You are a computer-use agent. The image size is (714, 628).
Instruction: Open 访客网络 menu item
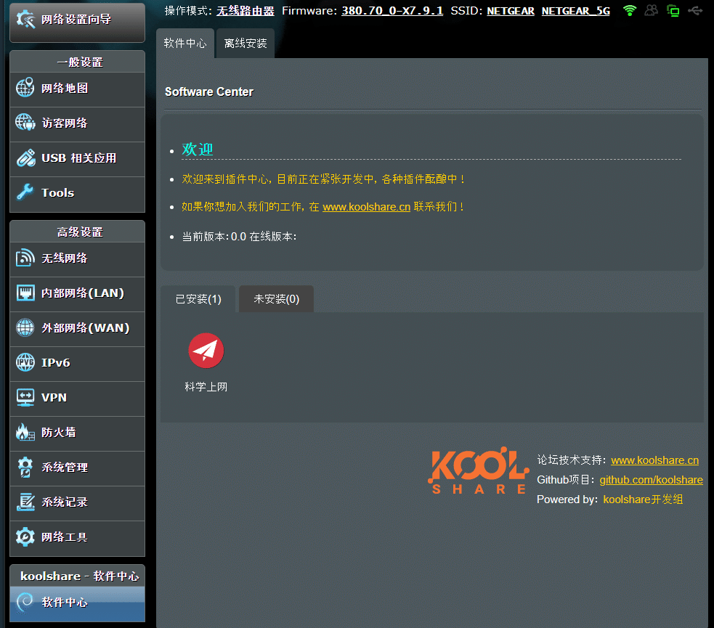(x=78, y=125)
